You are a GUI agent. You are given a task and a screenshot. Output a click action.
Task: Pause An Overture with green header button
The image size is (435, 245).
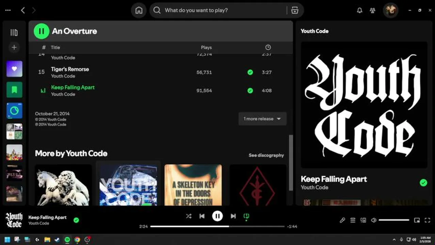click(x=42, y=31)
